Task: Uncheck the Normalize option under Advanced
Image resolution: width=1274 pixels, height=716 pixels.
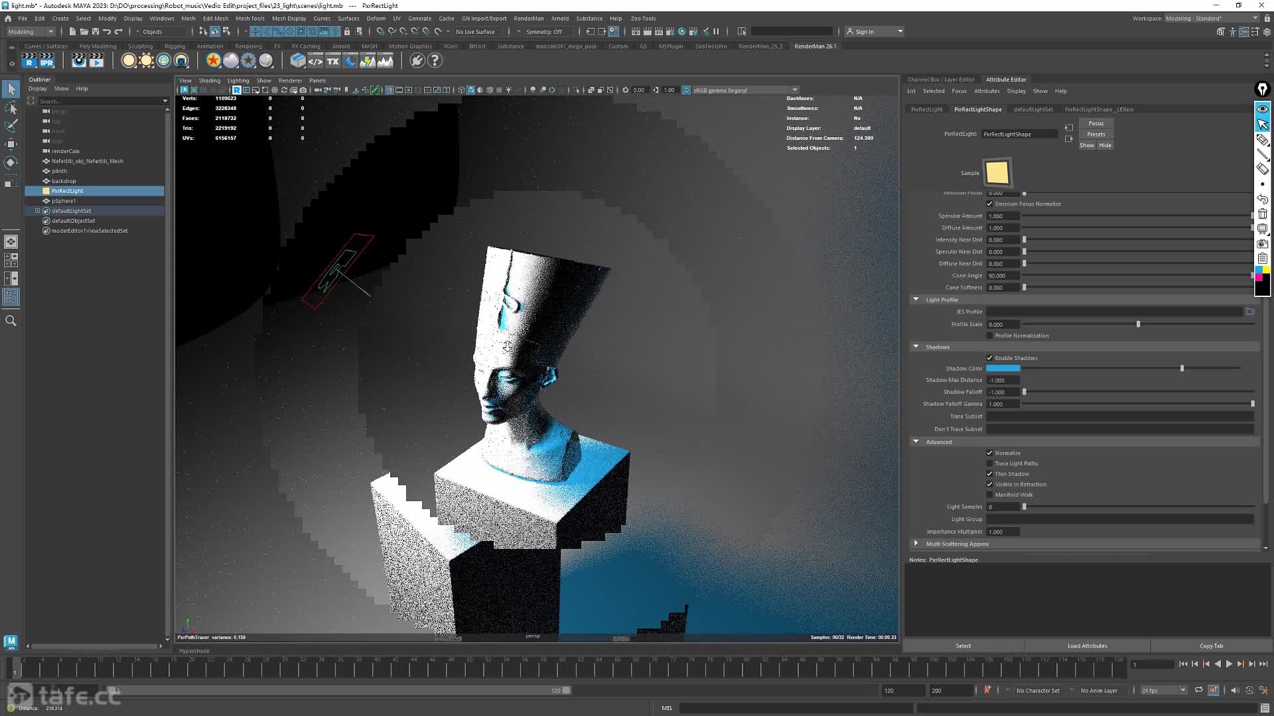Action: click(989, 453)
